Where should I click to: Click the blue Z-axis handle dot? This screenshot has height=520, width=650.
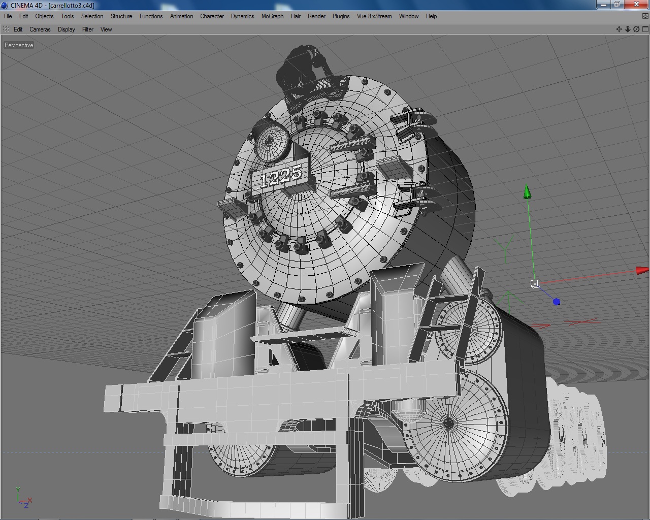(557, 302)
